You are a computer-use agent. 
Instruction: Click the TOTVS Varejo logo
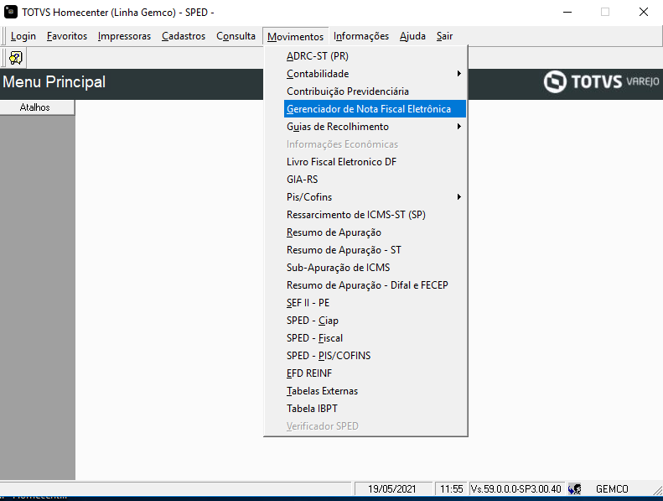point(601,81)
